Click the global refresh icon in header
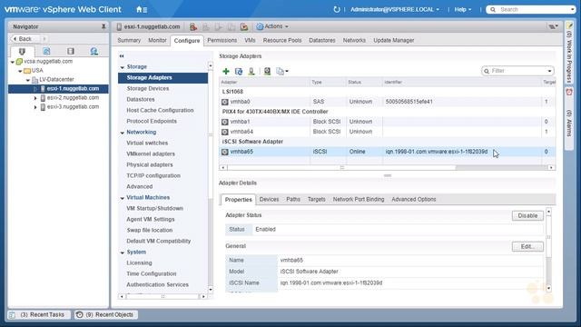581x327 pixels. click(337, 9)
